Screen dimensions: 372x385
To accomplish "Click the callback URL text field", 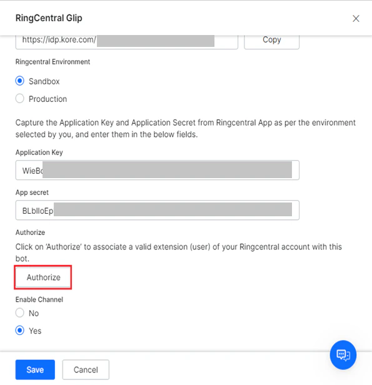I will (x=127, y=41).
